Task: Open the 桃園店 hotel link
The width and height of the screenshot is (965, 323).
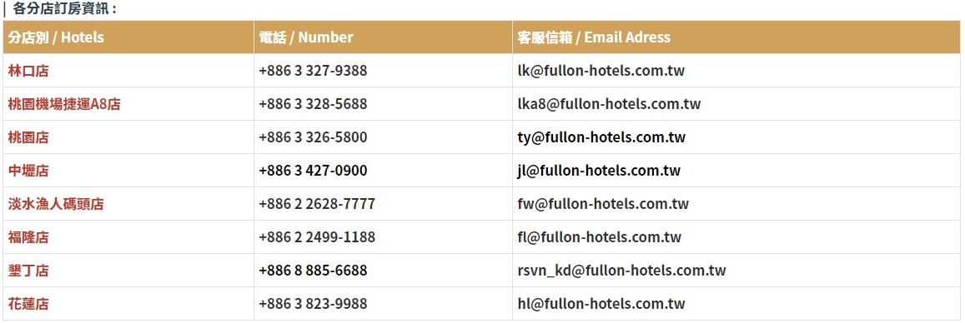Action: (x=28, y=137)
